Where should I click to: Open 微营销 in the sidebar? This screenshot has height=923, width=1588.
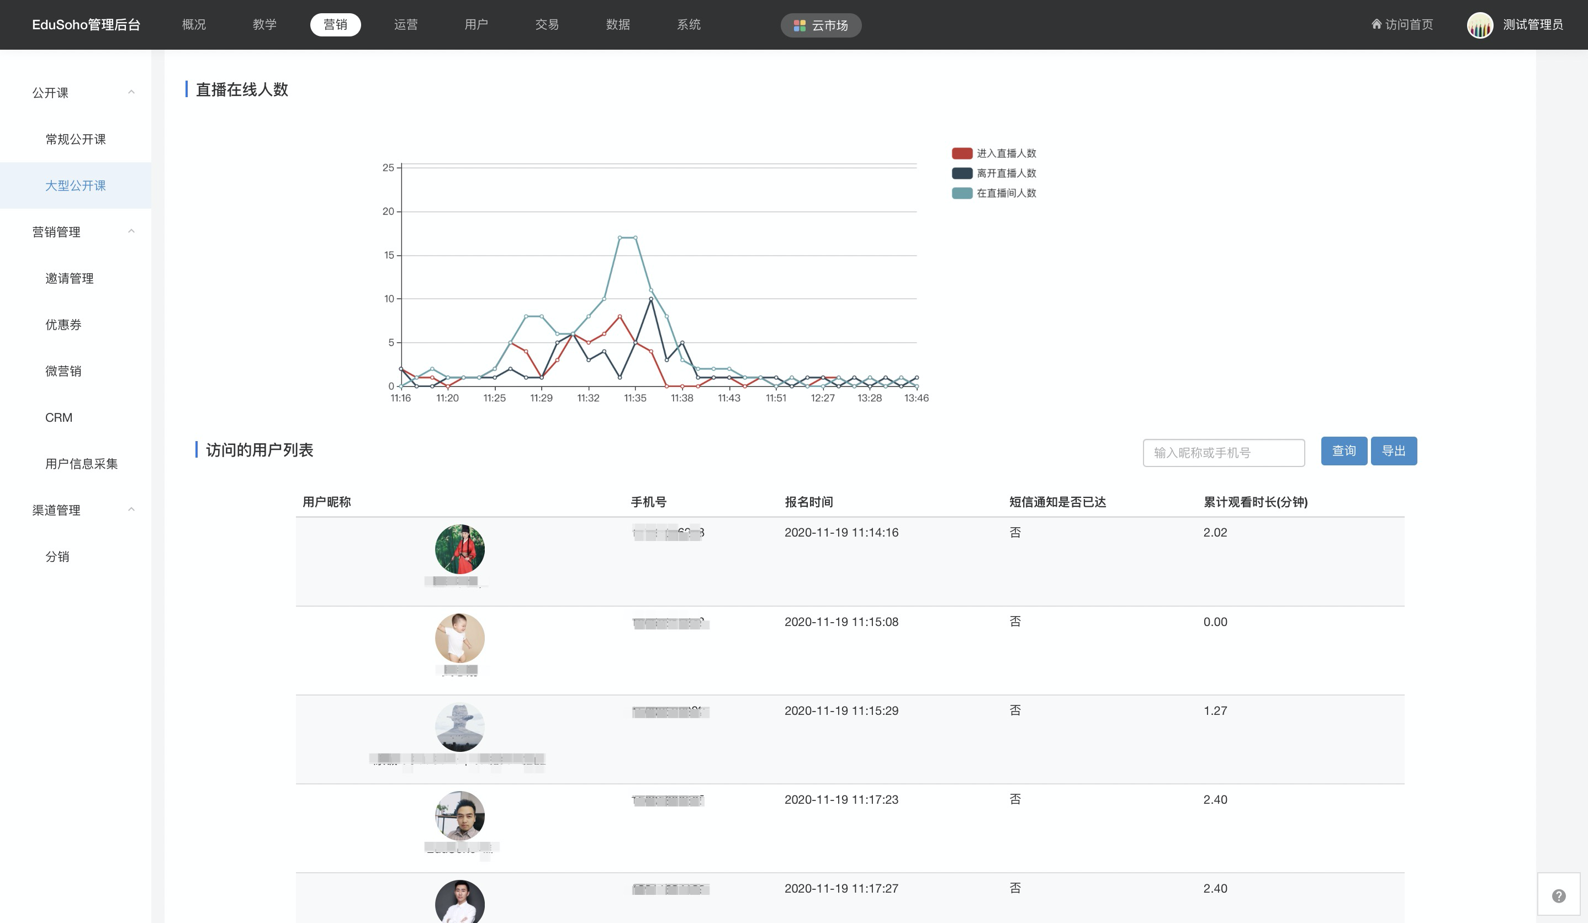pos(63,370)
